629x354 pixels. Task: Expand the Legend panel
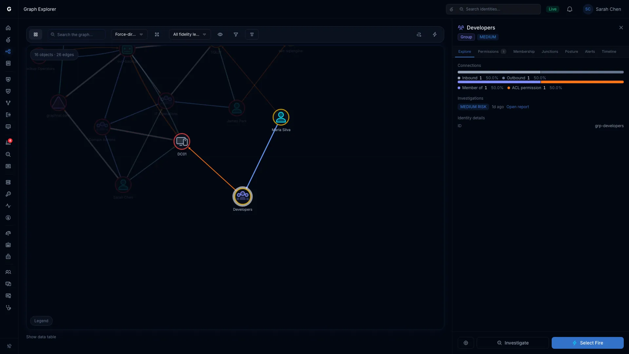coord(41,321)
